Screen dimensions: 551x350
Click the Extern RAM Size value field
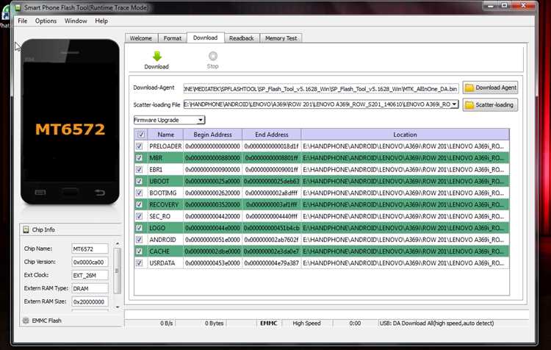click(x=90, y=301)
